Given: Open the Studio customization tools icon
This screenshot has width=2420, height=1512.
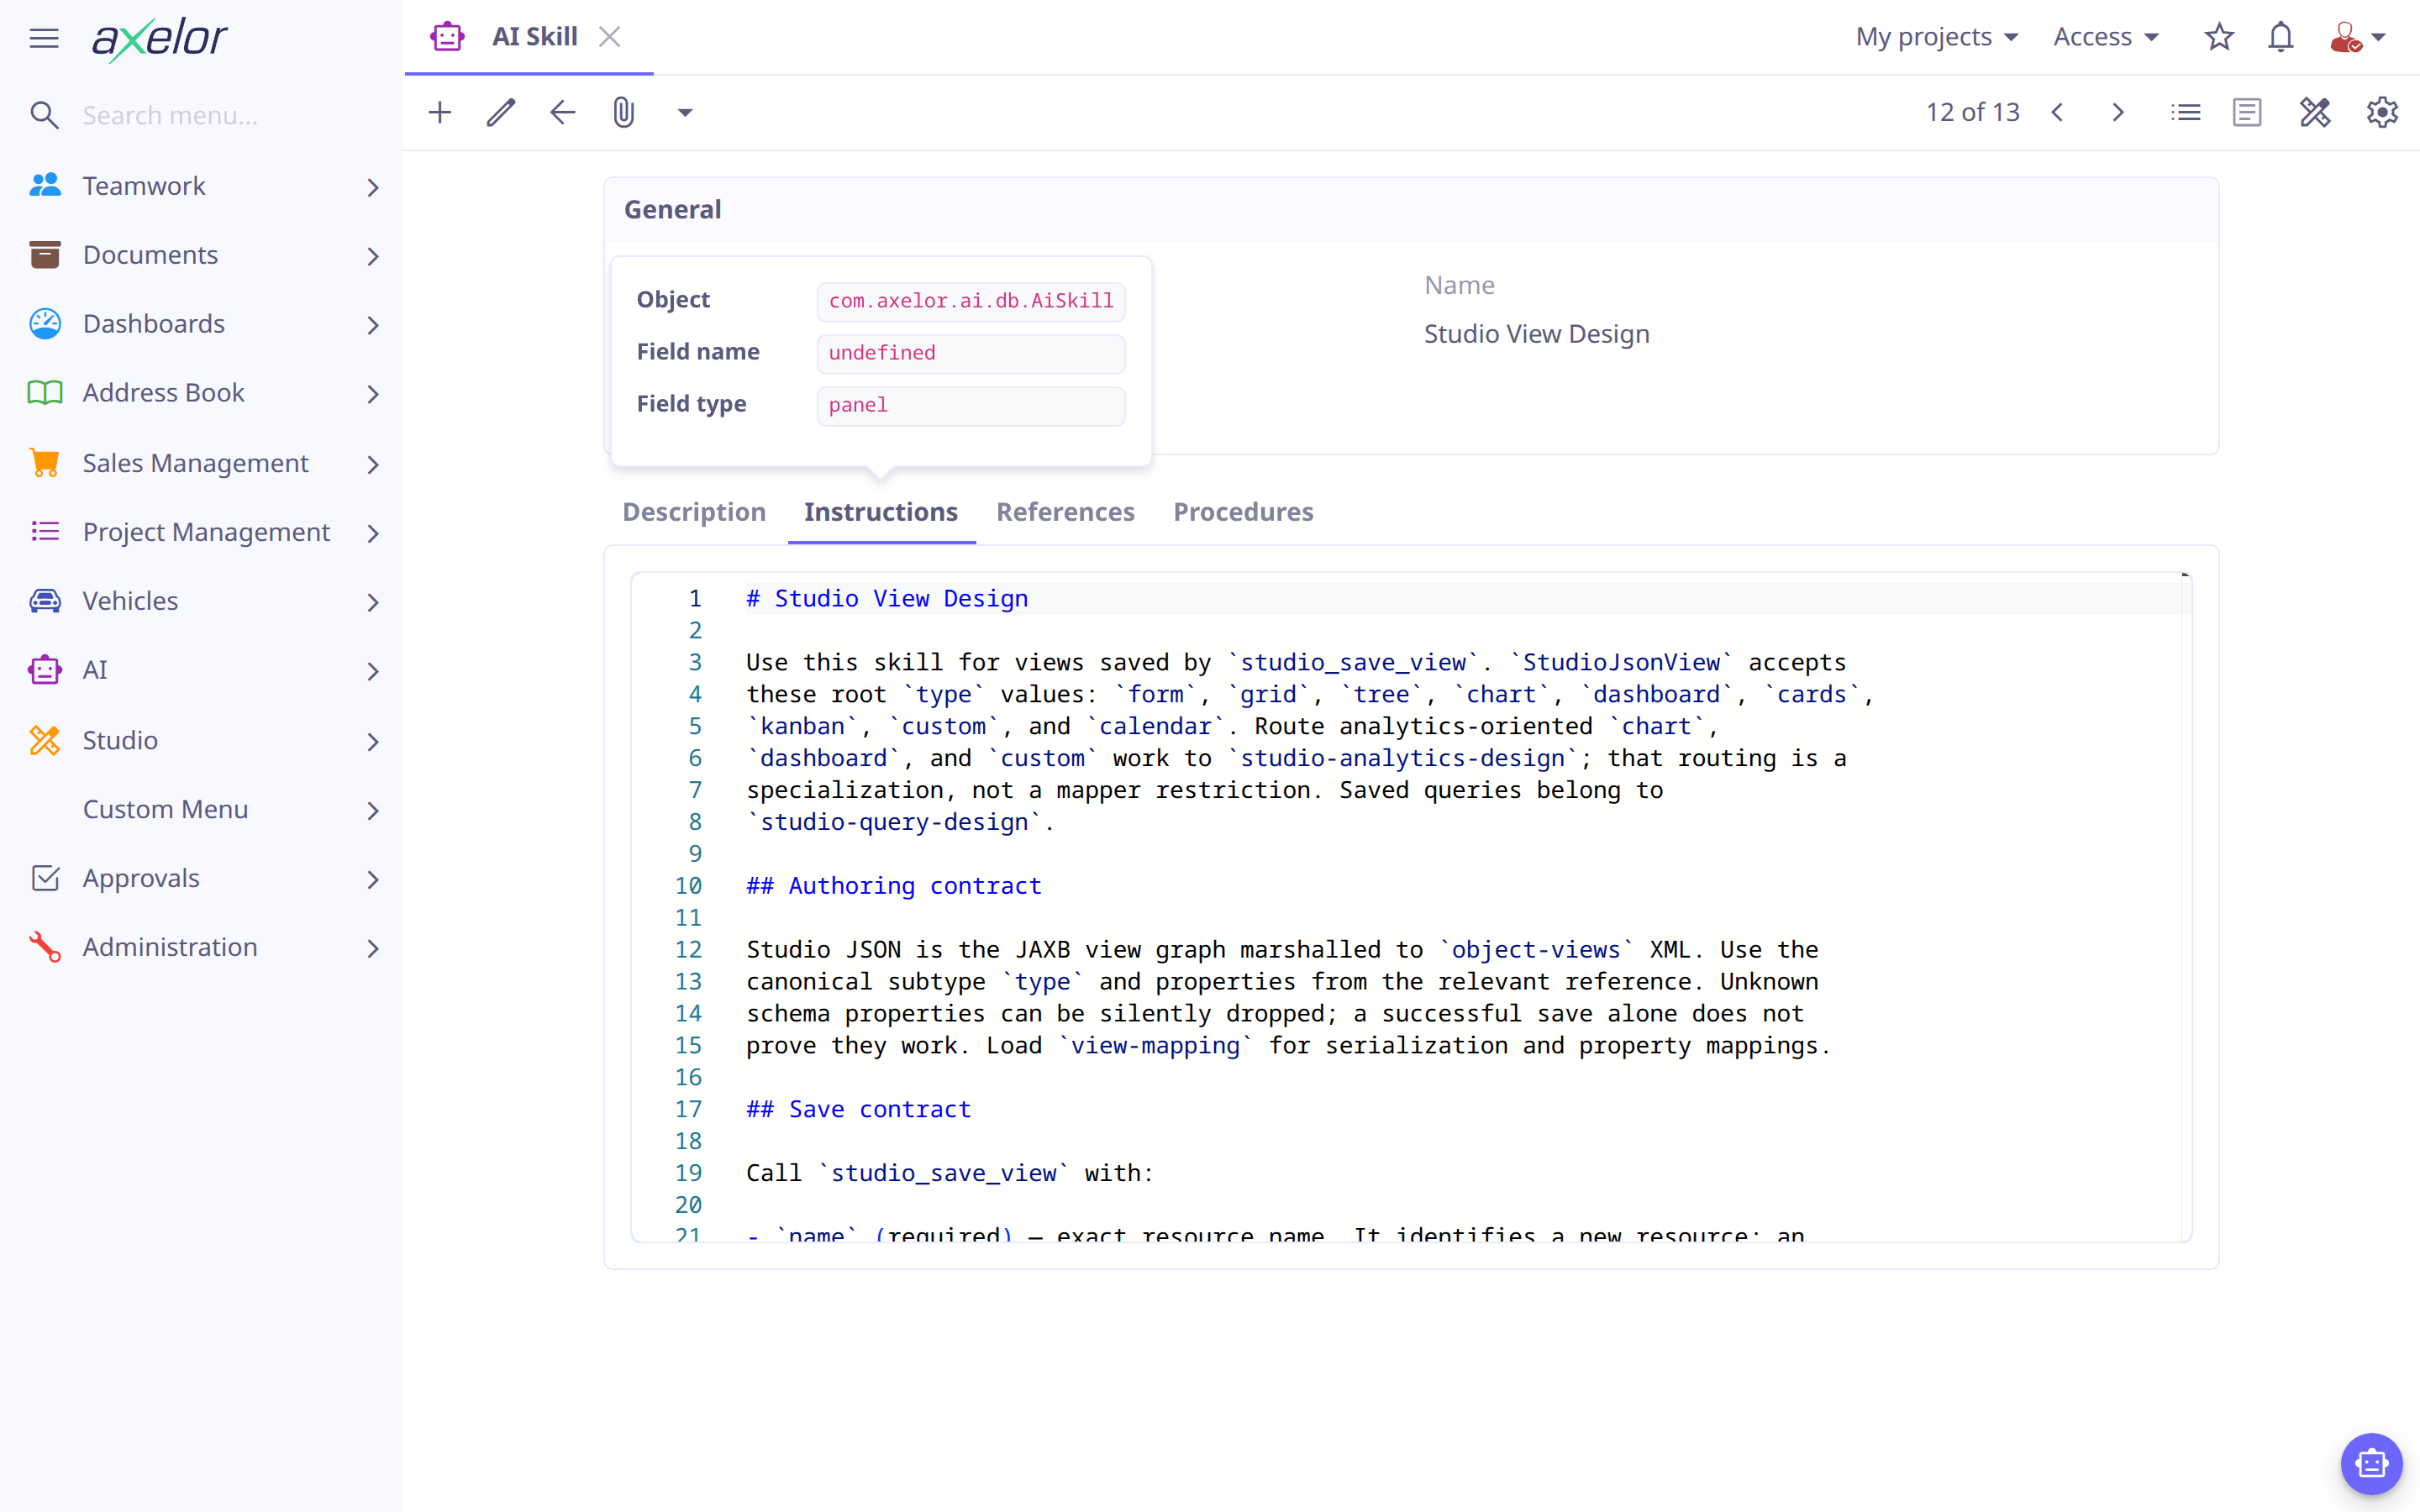Looking at the screenshot, I should point(2315,112).
